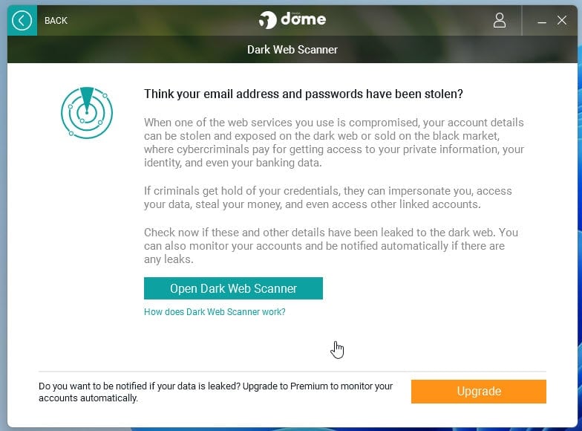Click the divider line above the upgrade footer
Image resolution: width=582 pixels, height=431 pixels.
click(292, 372)
